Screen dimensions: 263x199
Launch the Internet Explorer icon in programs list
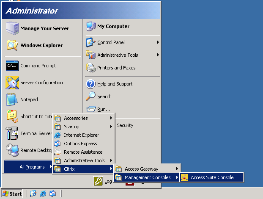(58, 135)
